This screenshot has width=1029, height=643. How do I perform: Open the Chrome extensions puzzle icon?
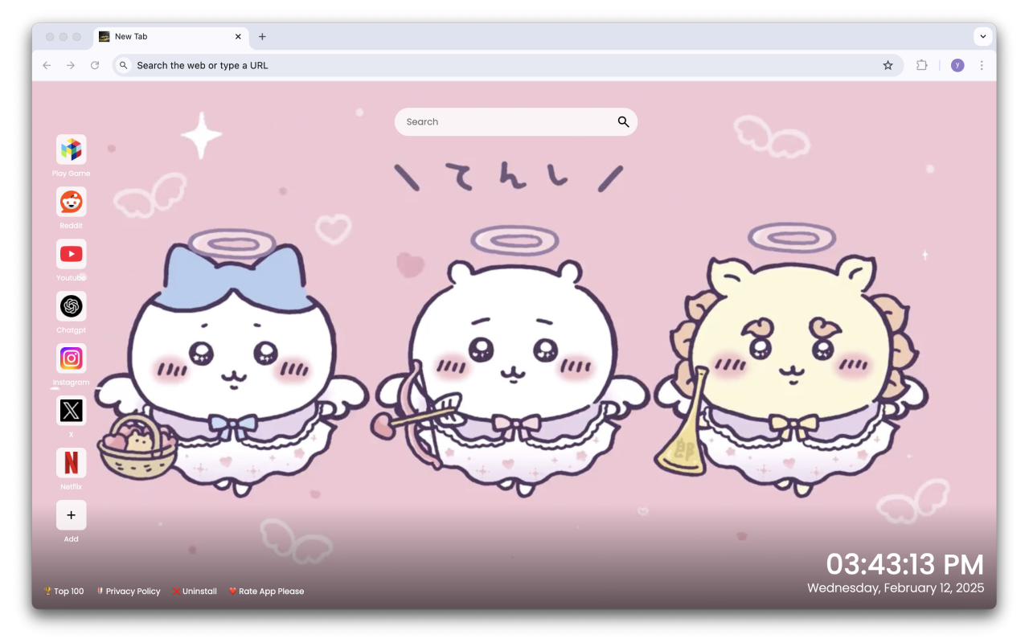921,65
